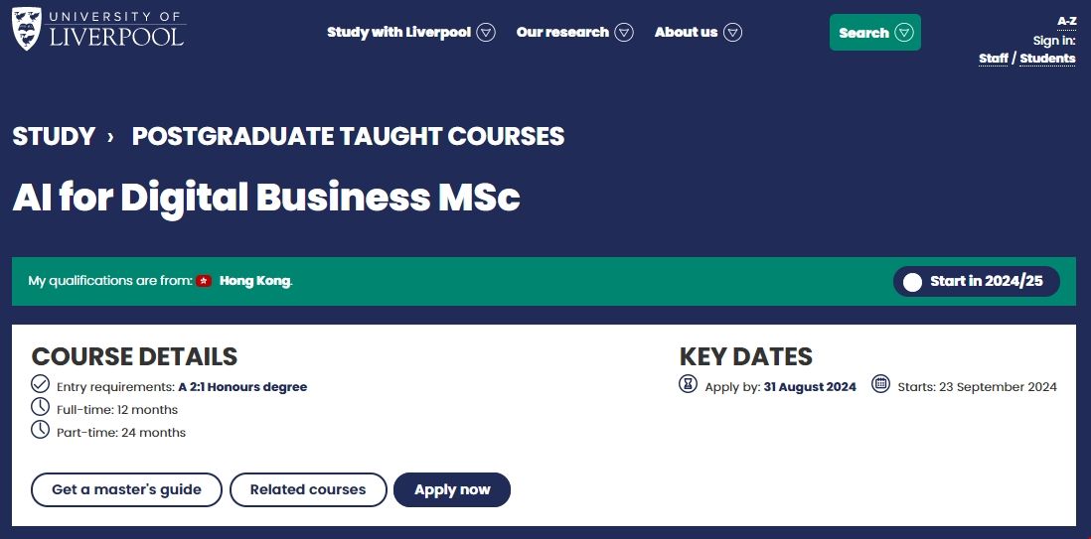The width and height of the screenshot is (1091, 539).
Task: Click the entry requirements checkmark icon
Action: coord(41,384)
